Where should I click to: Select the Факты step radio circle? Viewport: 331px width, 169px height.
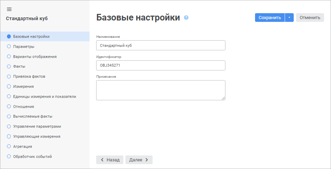coord(9,66)
